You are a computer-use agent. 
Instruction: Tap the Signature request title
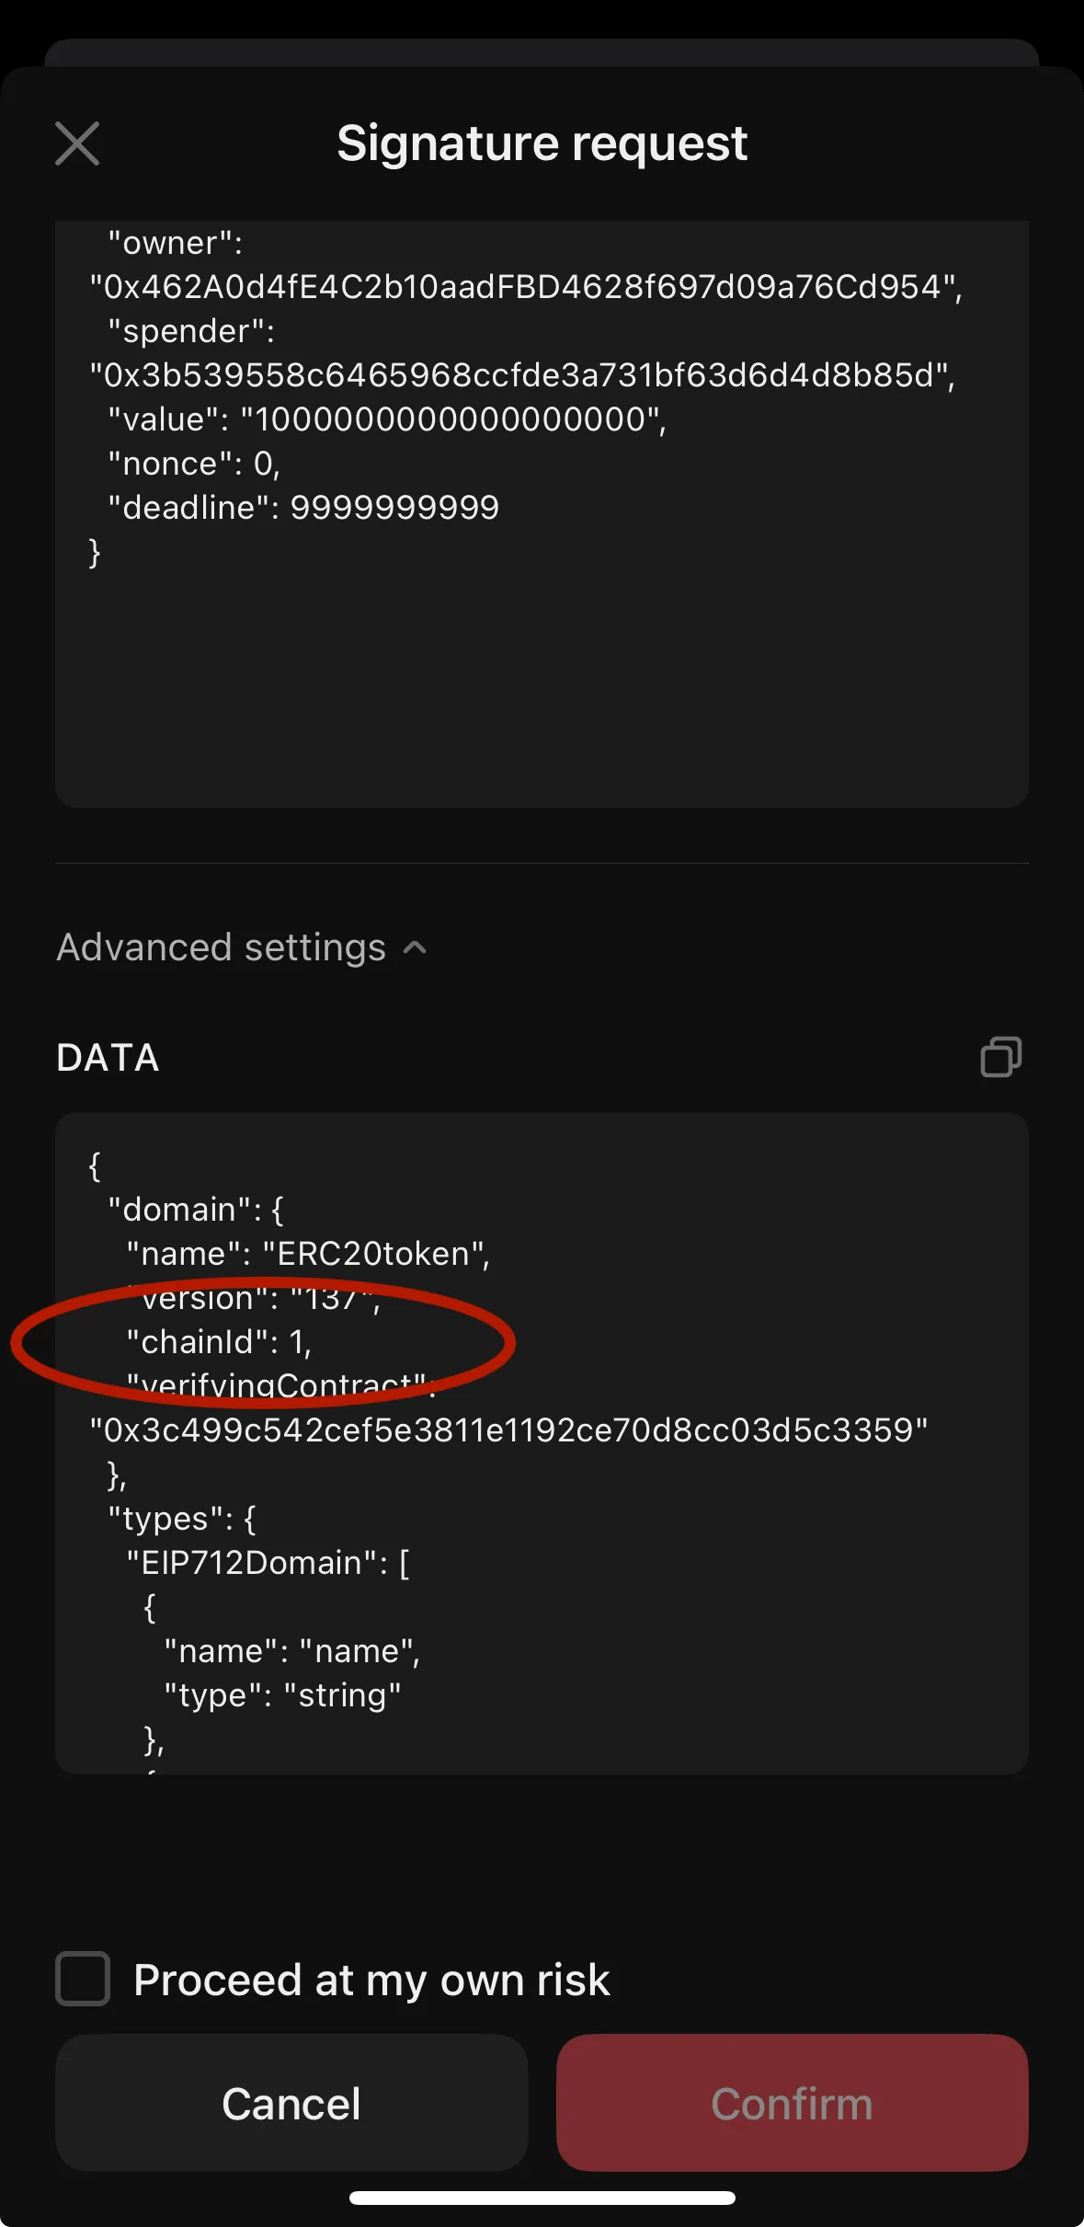tap(542, 143)
